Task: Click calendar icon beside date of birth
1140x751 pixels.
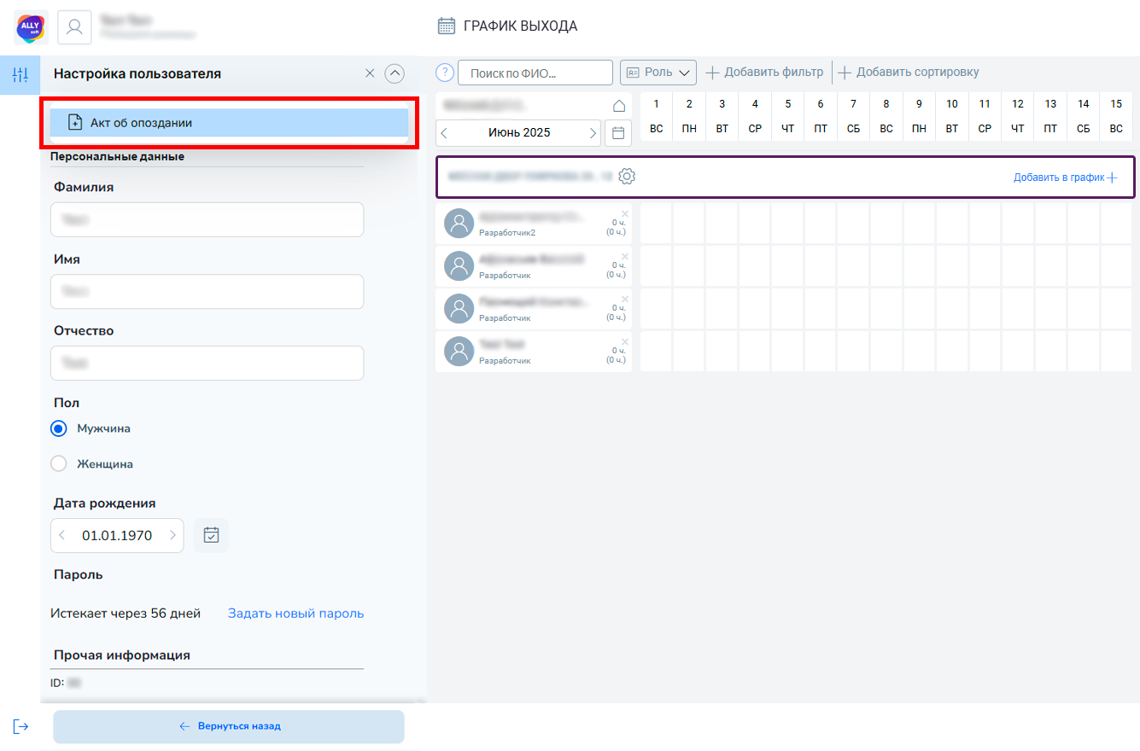Action: click(x=211, y=535)
